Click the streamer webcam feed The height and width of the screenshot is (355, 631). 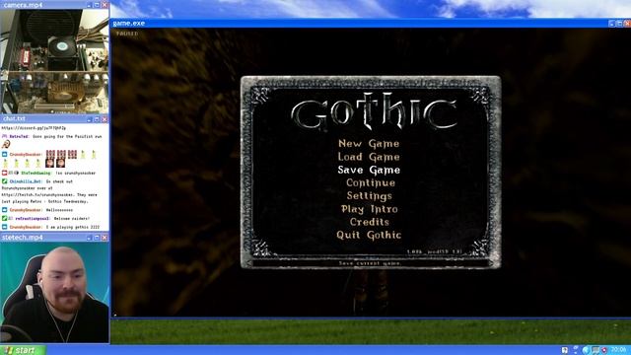[54, 292]
